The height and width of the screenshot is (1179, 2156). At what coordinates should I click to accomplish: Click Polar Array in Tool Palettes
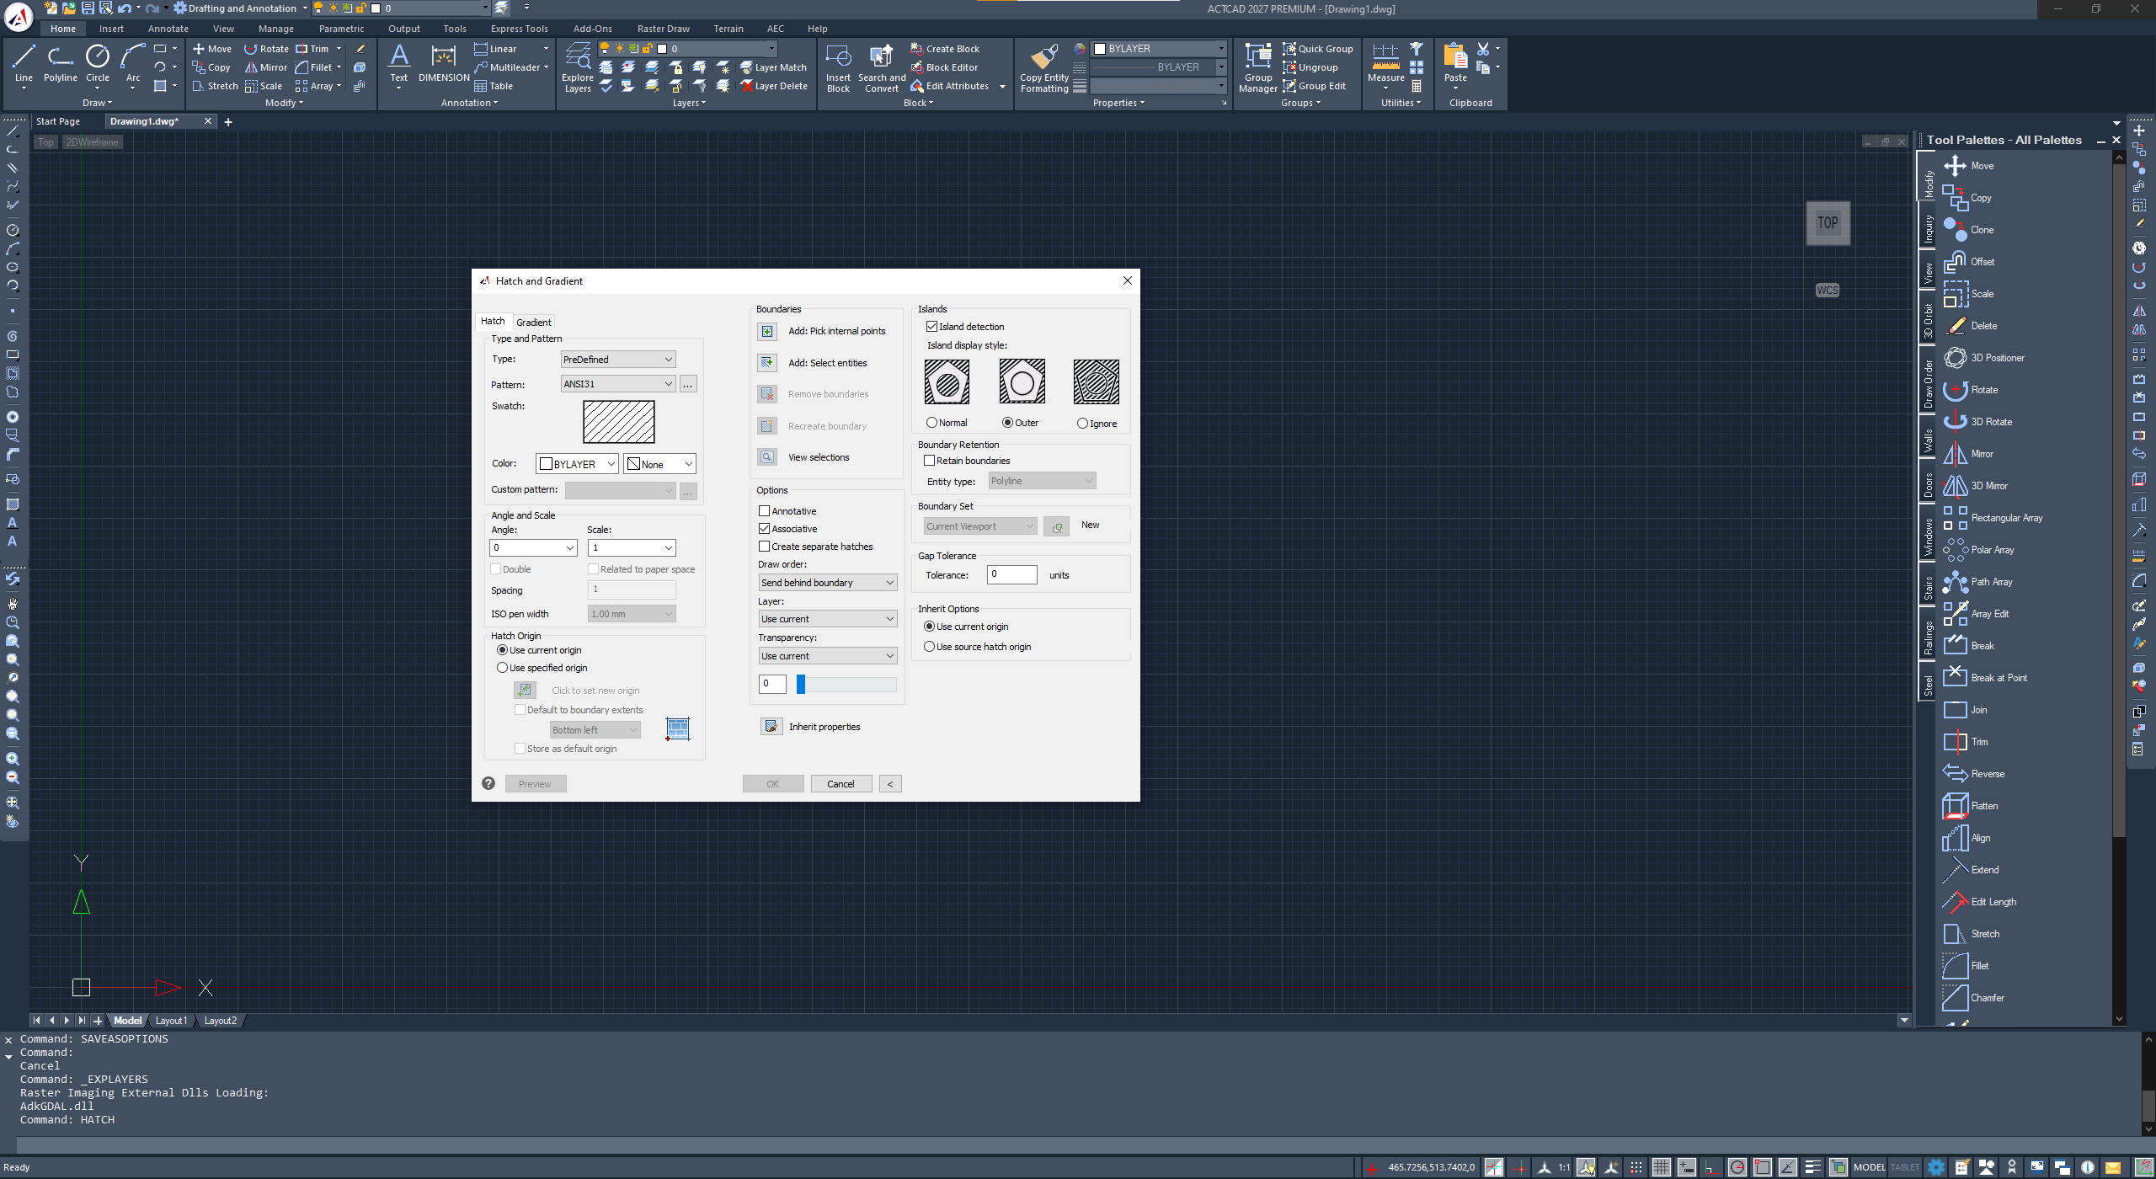click(1979, 550)
